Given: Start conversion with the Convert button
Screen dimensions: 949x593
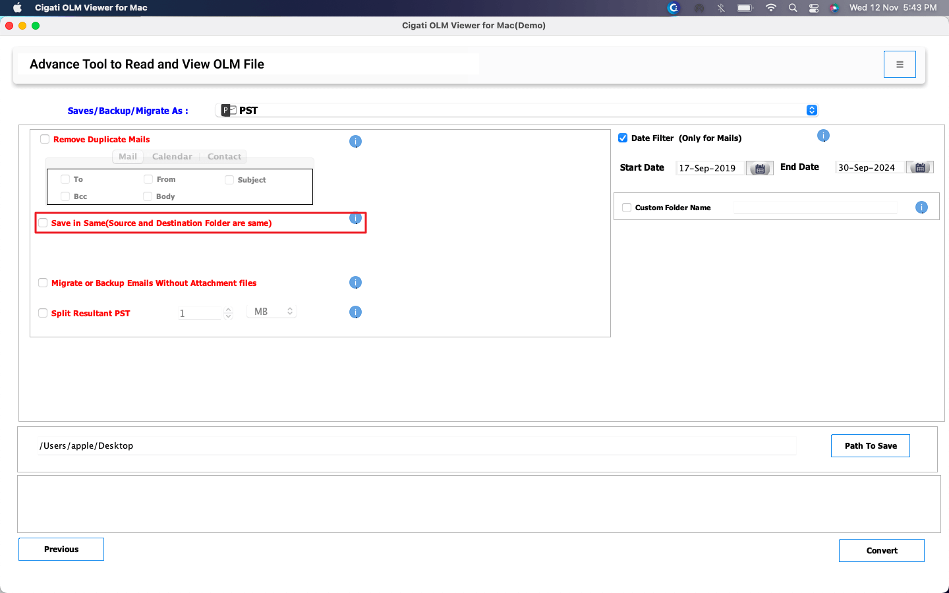Looking at the screenshot, I should 882,551.
